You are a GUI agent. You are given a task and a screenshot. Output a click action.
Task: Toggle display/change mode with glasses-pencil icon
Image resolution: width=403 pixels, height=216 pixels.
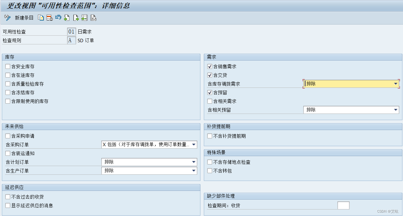[7, 18]
